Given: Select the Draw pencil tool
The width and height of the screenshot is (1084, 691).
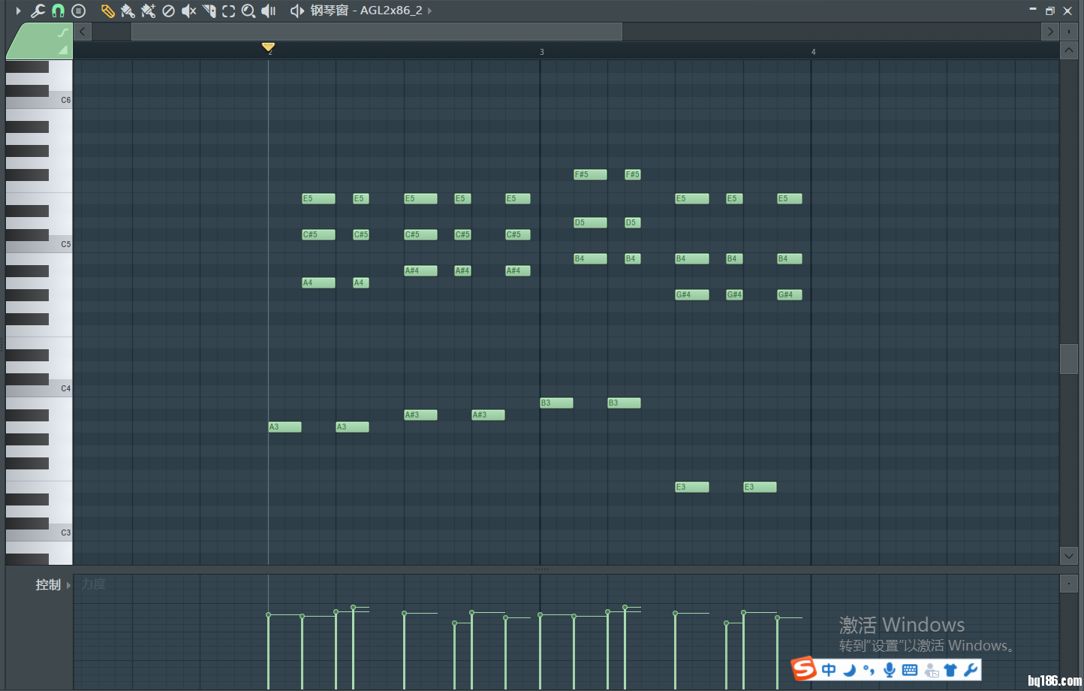Looking at the screenshot, I should pos(107,11).
